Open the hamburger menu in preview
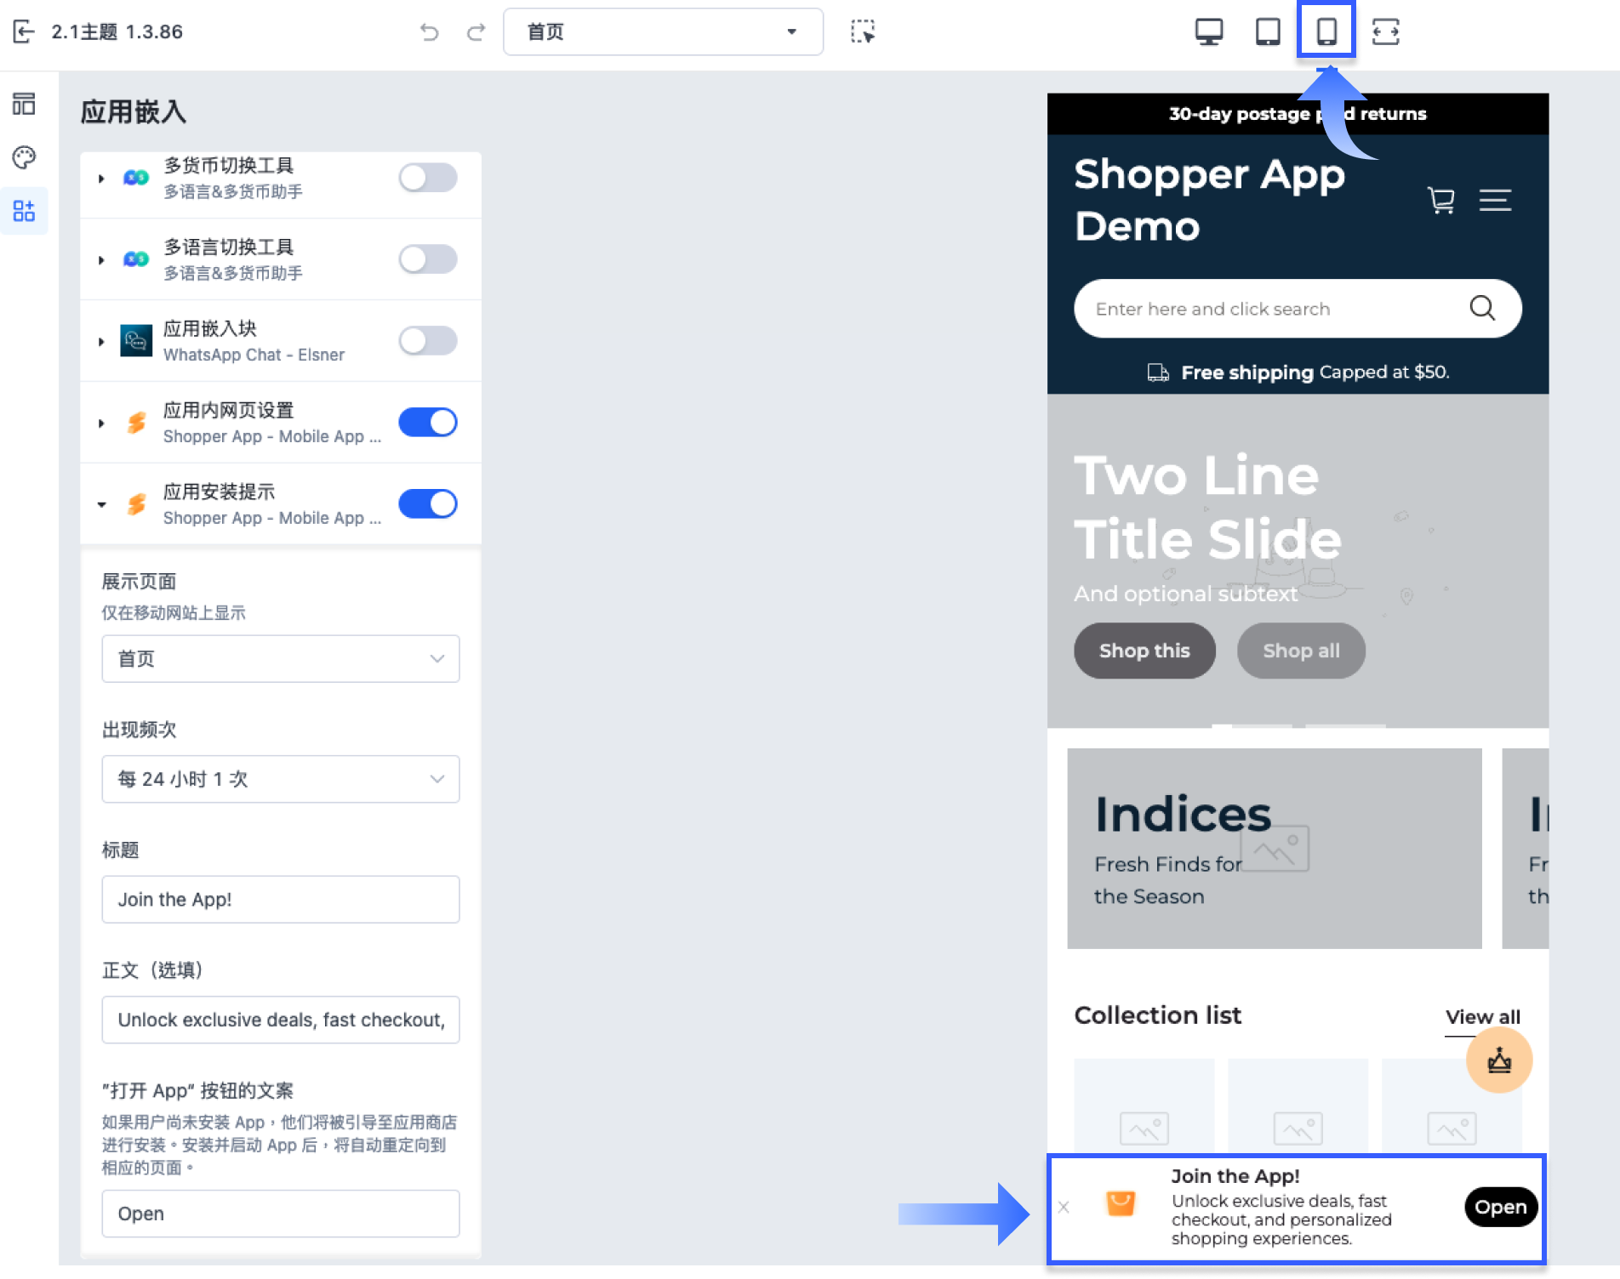 click(x=1495, y=201)
